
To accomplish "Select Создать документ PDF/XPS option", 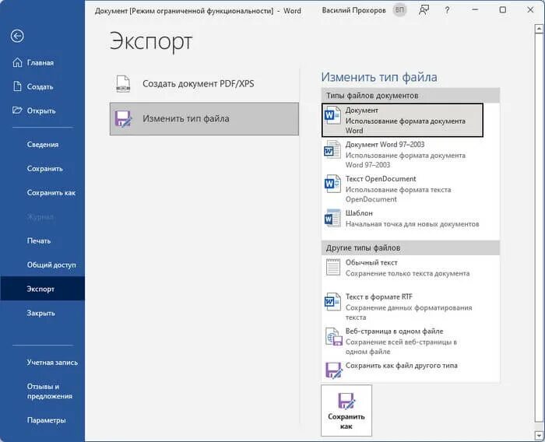I will point(204,84).
